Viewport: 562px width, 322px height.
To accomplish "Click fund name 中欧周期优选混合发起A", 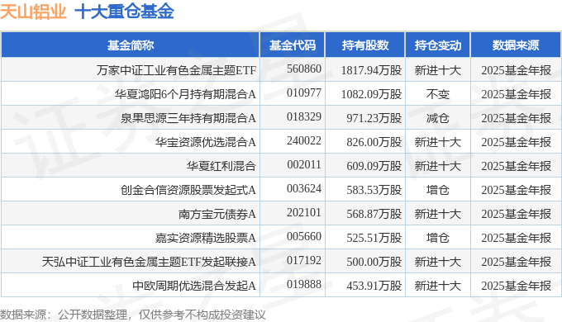I will 194,286.
